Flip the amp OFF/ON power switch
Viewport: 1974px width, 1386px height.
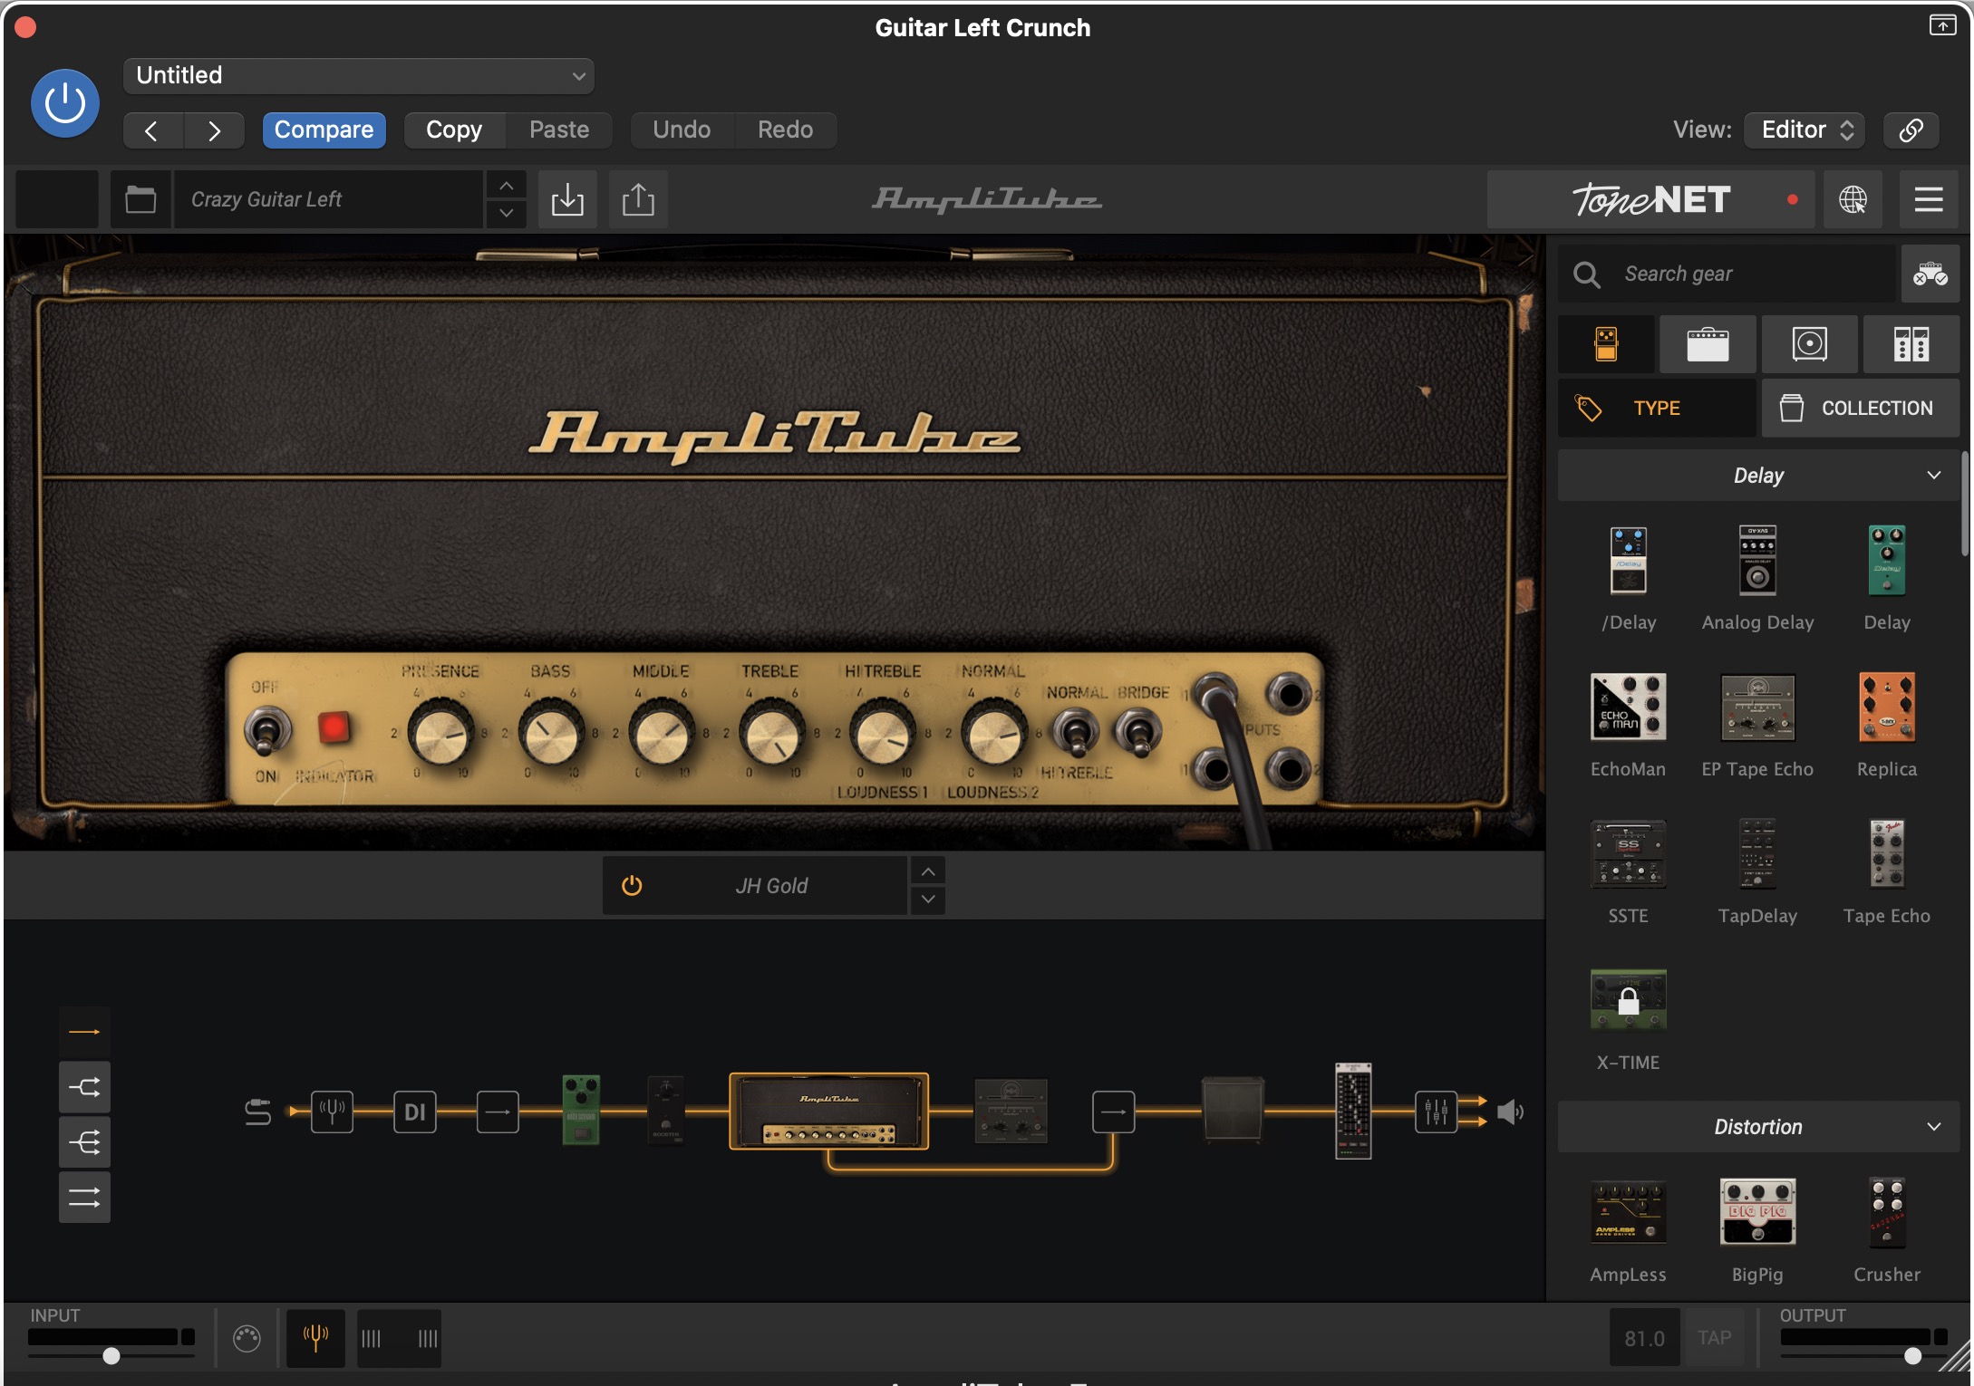(x=267, y=730)
